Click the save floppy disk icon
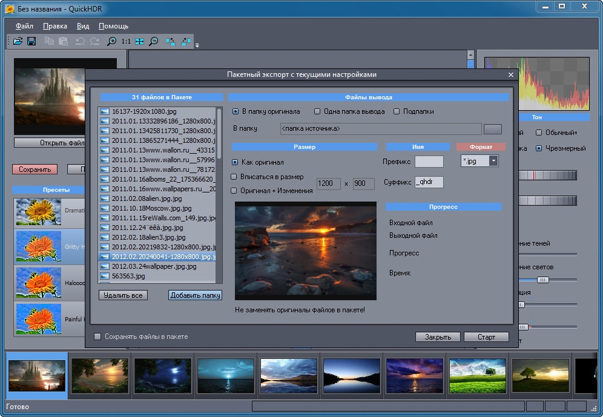The width and height of the screenshot is (603, 417). (31, 41)
